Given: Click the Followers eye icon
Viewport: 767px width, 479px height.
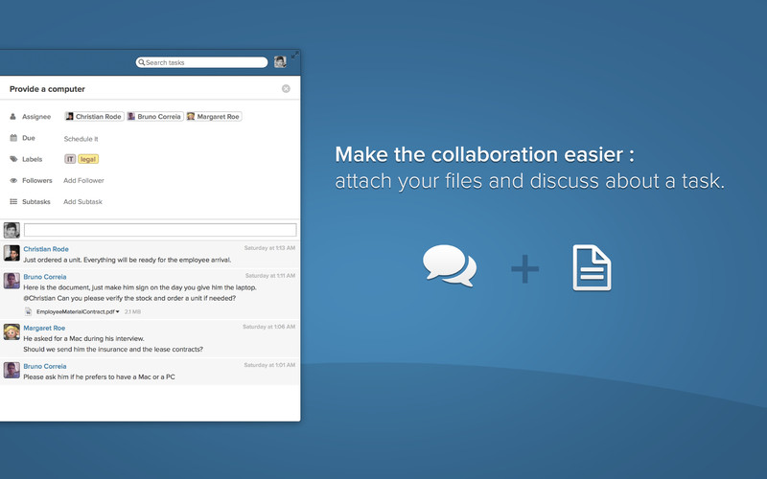Looking at the screenshot, I should click(13, 180).
